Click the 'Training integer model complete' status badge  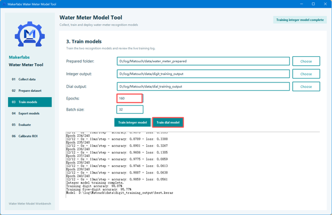(x=300, y=20)
